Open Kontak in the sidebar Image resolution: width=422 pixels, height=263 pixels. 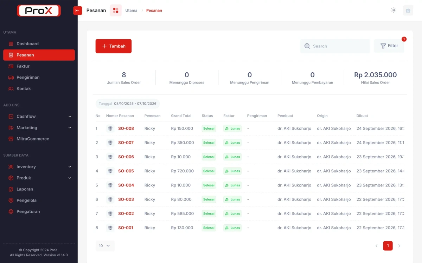click(39, 89)
